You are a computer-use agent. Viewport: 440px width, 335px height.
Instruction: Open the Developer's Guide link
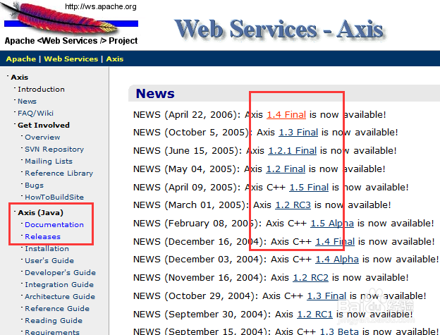pyautogui.click(x=61, y=273)
